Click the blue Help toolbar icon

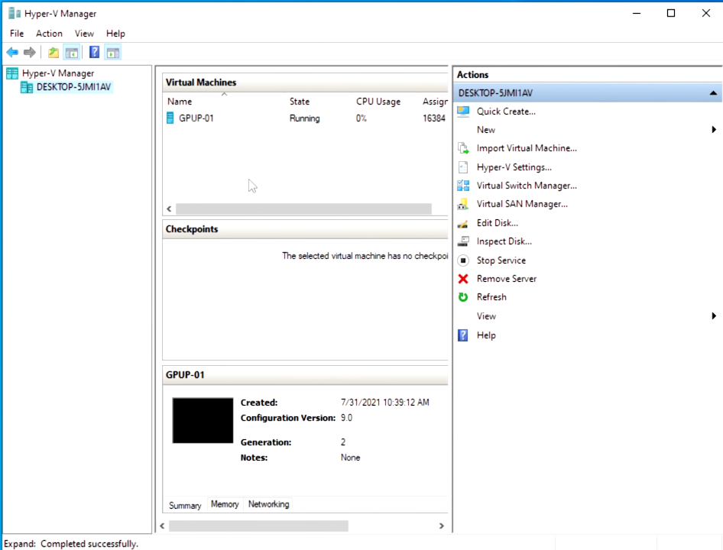[94, 53]
